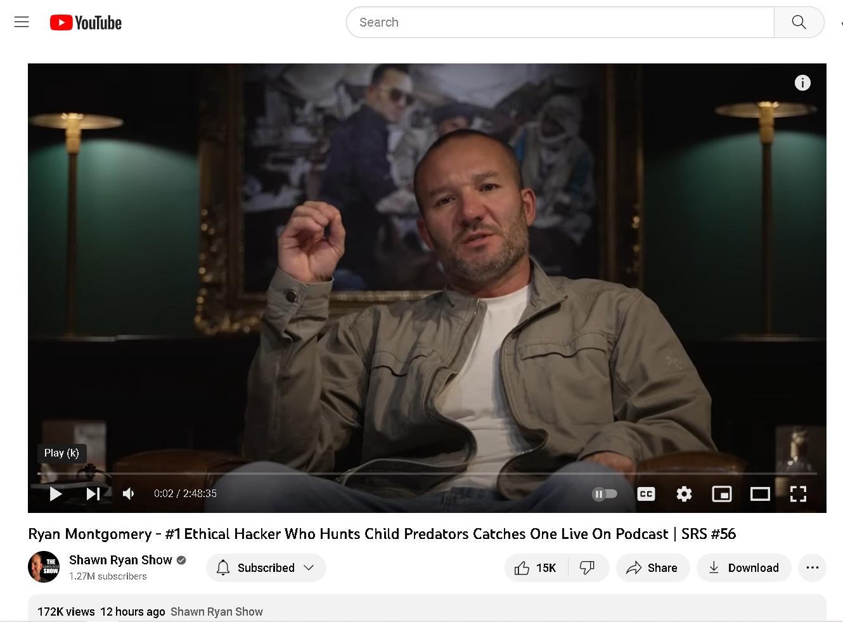Download the video

point(743,567)
